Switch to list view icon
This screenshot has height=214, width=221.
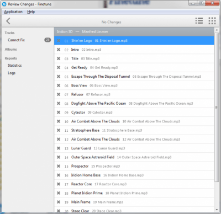(199, 20)
